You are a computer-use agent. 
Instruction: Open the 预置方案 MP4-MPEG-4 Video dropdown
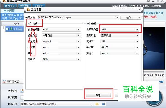click(78, 17)
